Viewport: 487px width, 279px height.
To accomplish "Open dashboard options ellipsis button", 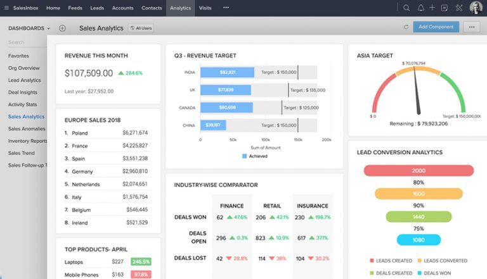I will (471, 27).
